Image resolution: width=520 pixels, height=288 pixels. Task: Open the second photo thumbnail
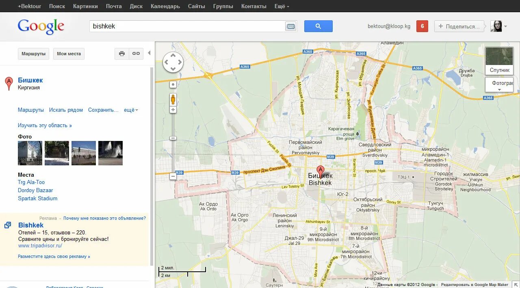57,153
